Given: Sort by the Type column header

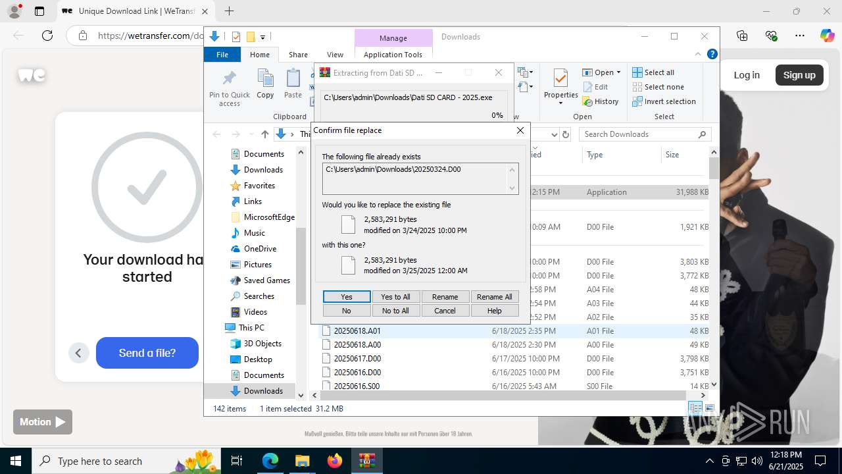Looking at the screenshot, I should [621, 155].
